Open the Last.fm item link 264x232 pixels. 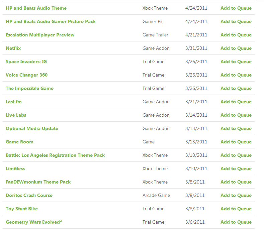[x=14, y=102]
